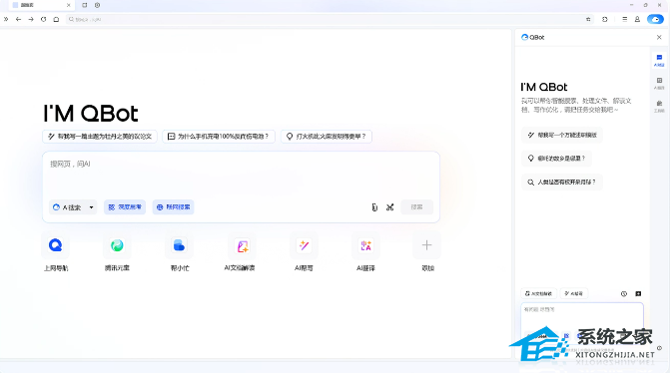Open the history clock icon next to the new tab button
Screen dimensions: 670x373
[x=98, y=5]
